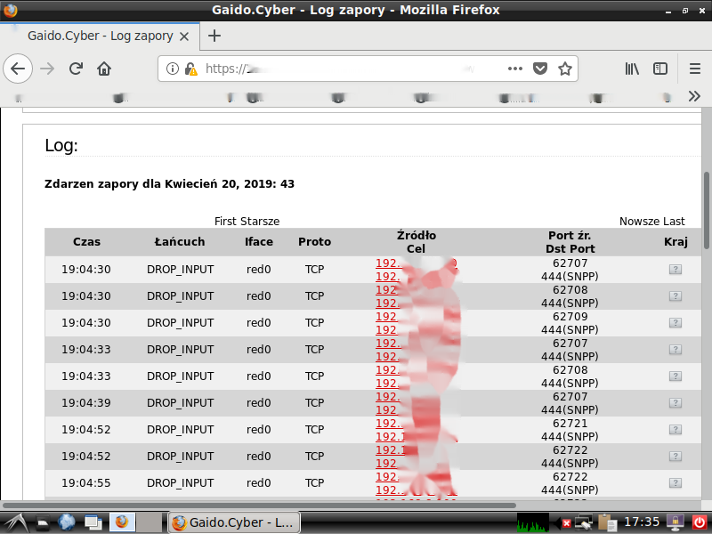This screenshot has width=712, height=534.
Task: Click the Nowsze (newer) log link
Action: [639, 221]
